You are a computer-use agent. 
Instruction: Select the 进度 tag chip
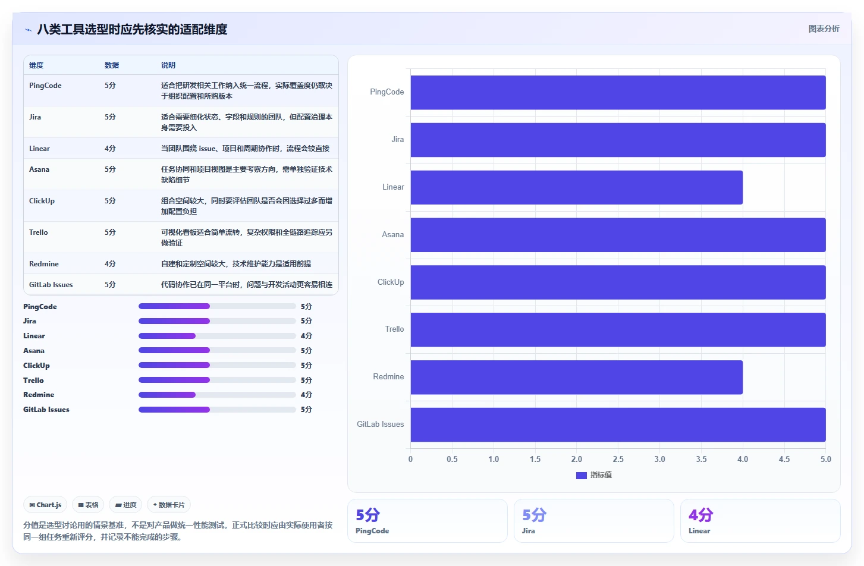click(125, 505)
